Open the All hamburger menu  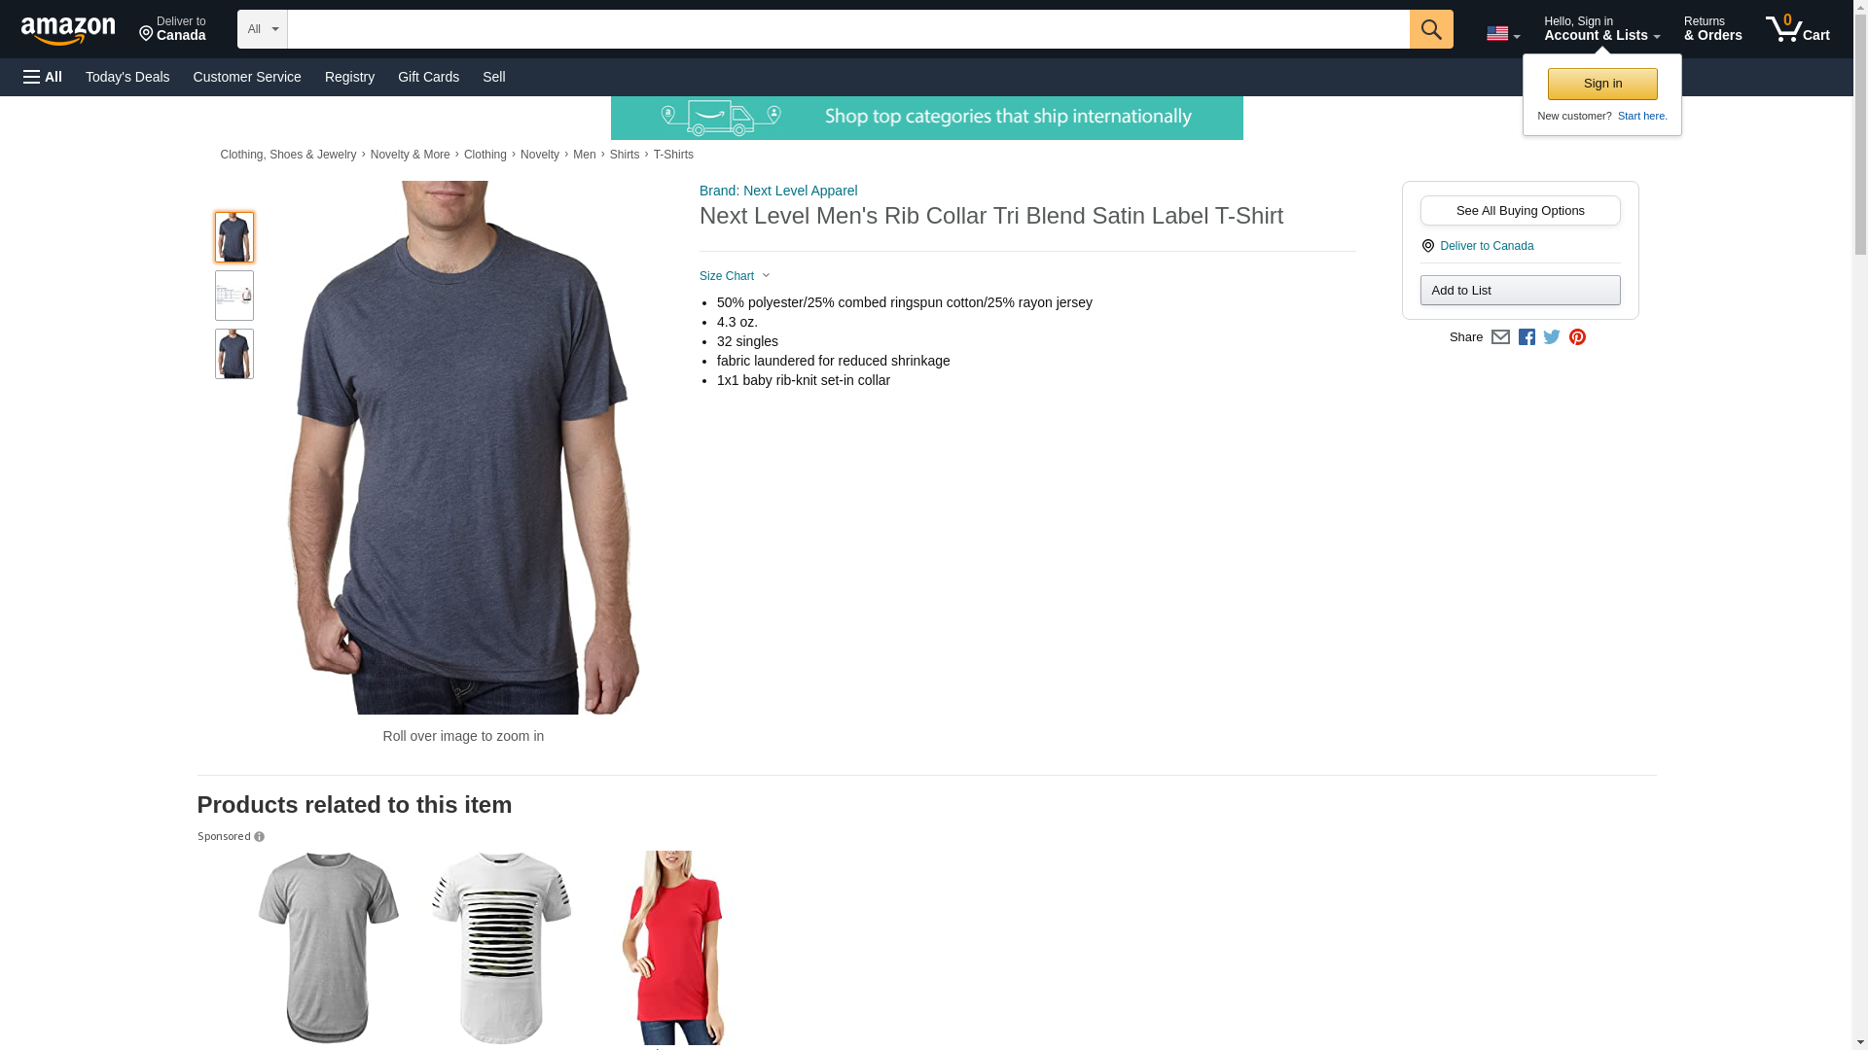click(x=43, y=77)
